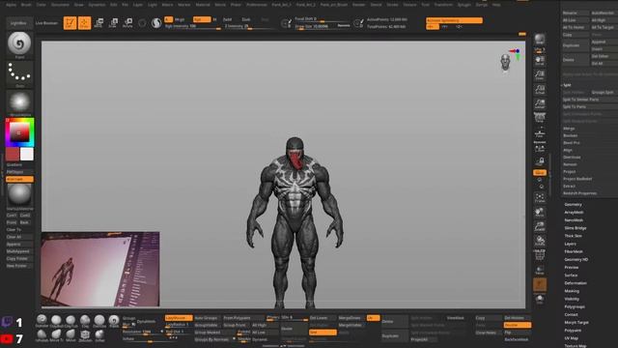This screenshot has width=618, height=348.
Task: Expand the Merge section
Action: [569, 129]
